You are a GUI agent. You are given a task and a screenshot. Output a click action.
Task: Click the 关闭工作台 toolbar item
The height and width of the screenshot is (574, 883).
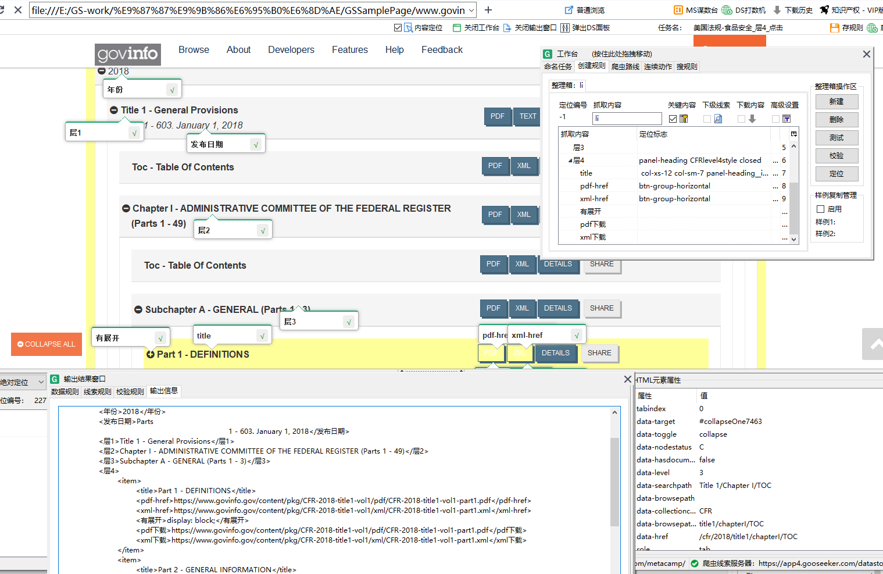pyautogui.click(x=476, y=27)
